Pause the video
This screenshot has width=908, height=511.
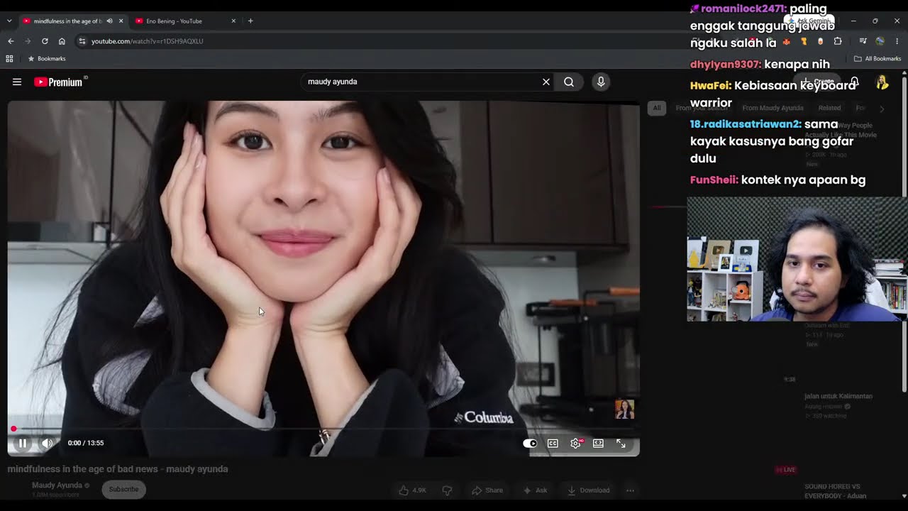point(23,443)
